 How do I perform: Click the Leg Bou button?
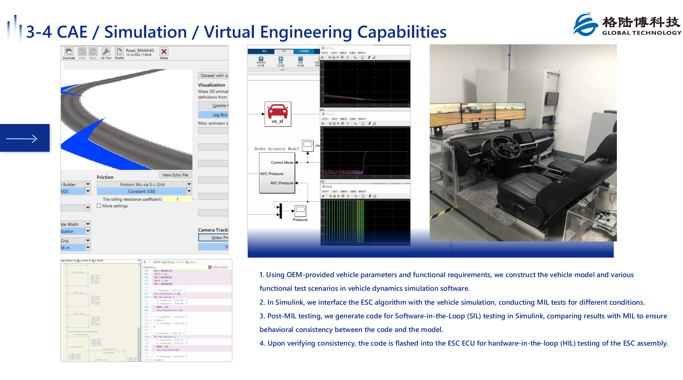coord(213,115)
